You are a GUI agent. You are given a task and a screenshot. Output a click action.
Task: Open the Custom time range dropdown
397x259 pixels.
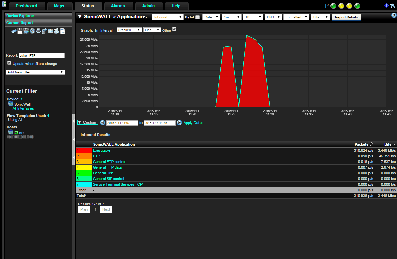tap(88, 122)
